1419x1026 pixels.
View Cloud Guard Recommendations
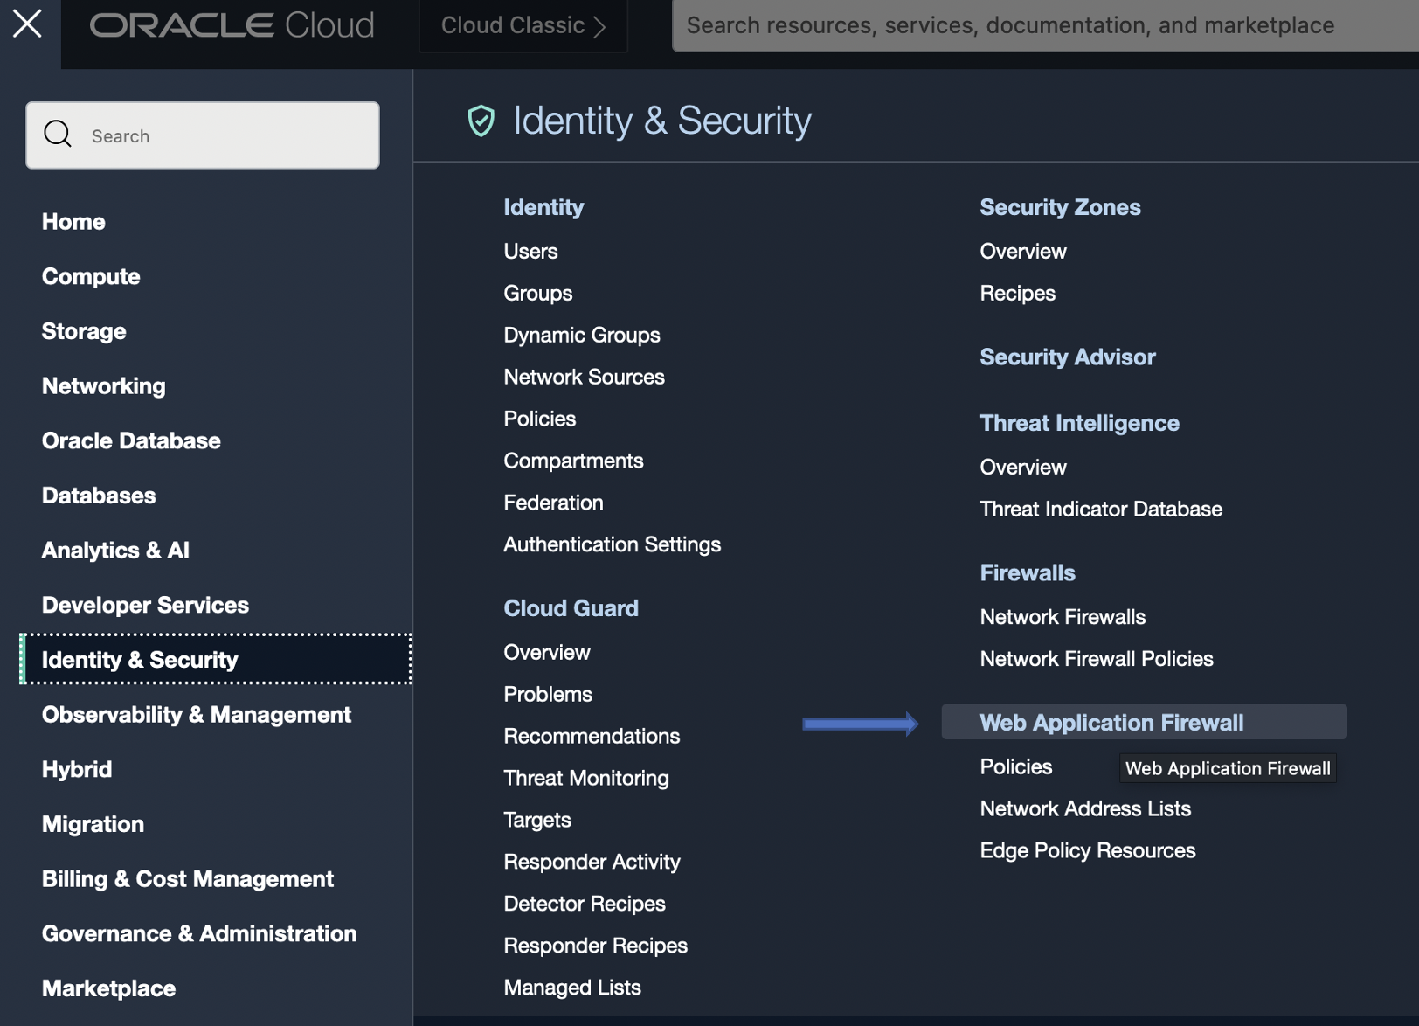pos(592,736)
